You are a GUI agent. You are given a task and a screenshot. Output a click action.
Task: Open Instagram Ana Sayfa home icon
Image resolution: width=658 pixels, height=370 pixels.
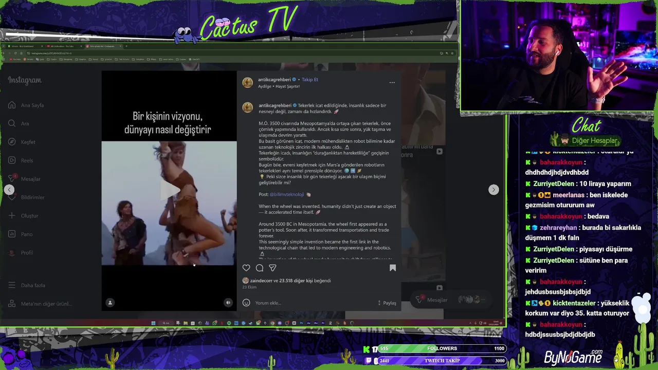pyautogui.click(x=12, y=105)
